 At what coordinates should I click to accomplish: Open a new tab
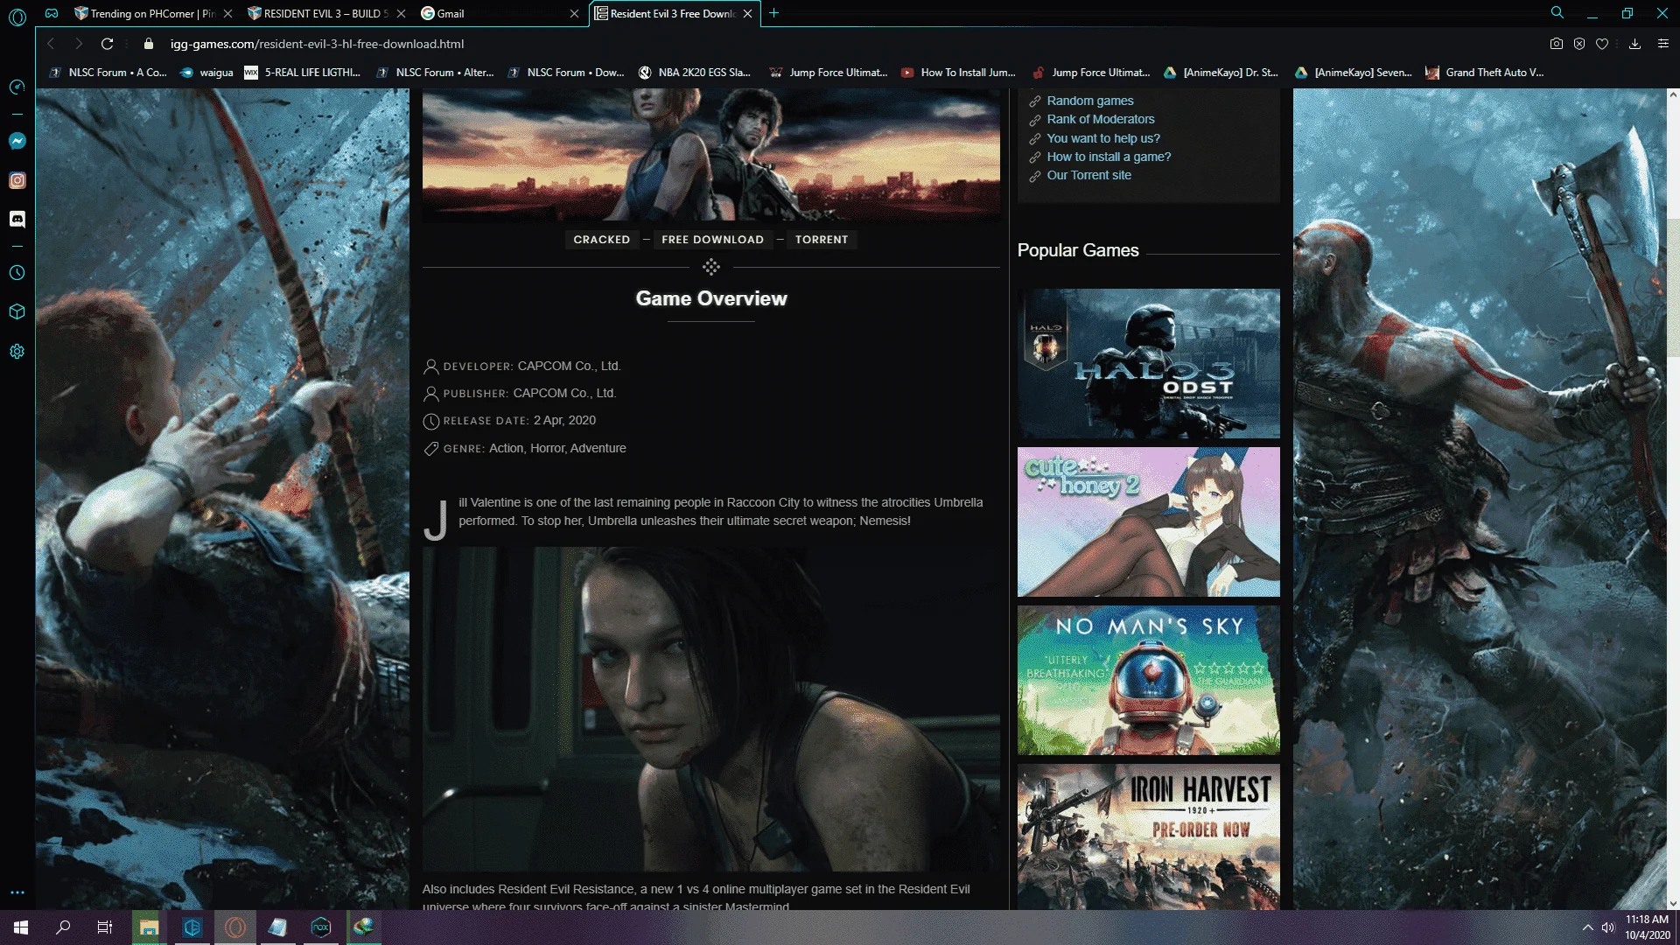click(773, 13)
